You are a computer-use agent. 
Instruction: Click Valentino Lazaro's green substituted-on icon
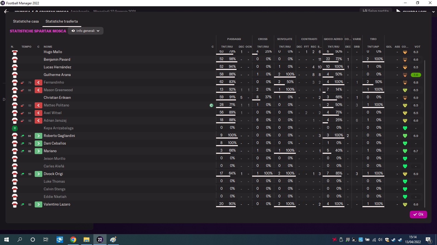(39, 204)
